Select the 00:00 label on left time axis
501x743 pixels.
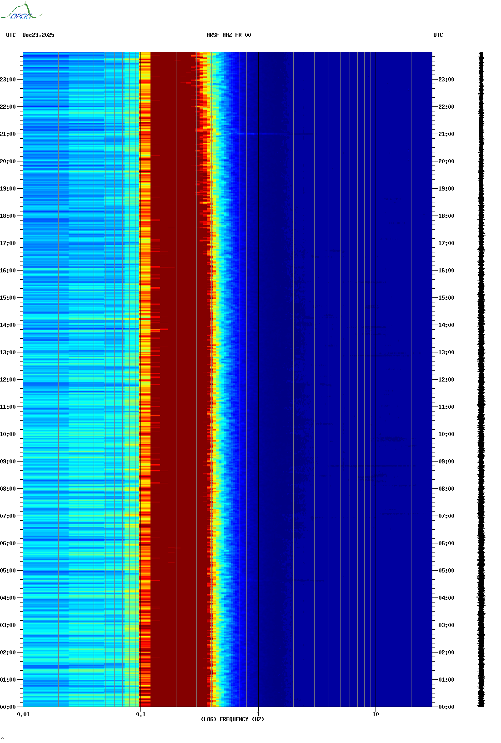(8, 707)
